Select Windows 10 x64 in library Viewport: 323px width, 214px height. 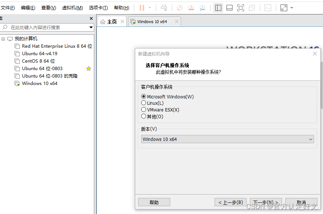[x=39, y=84]
